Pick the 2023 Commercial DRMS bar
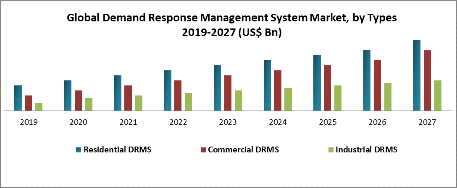The width and height of the screenshot is (457, 188). point(228,93)
